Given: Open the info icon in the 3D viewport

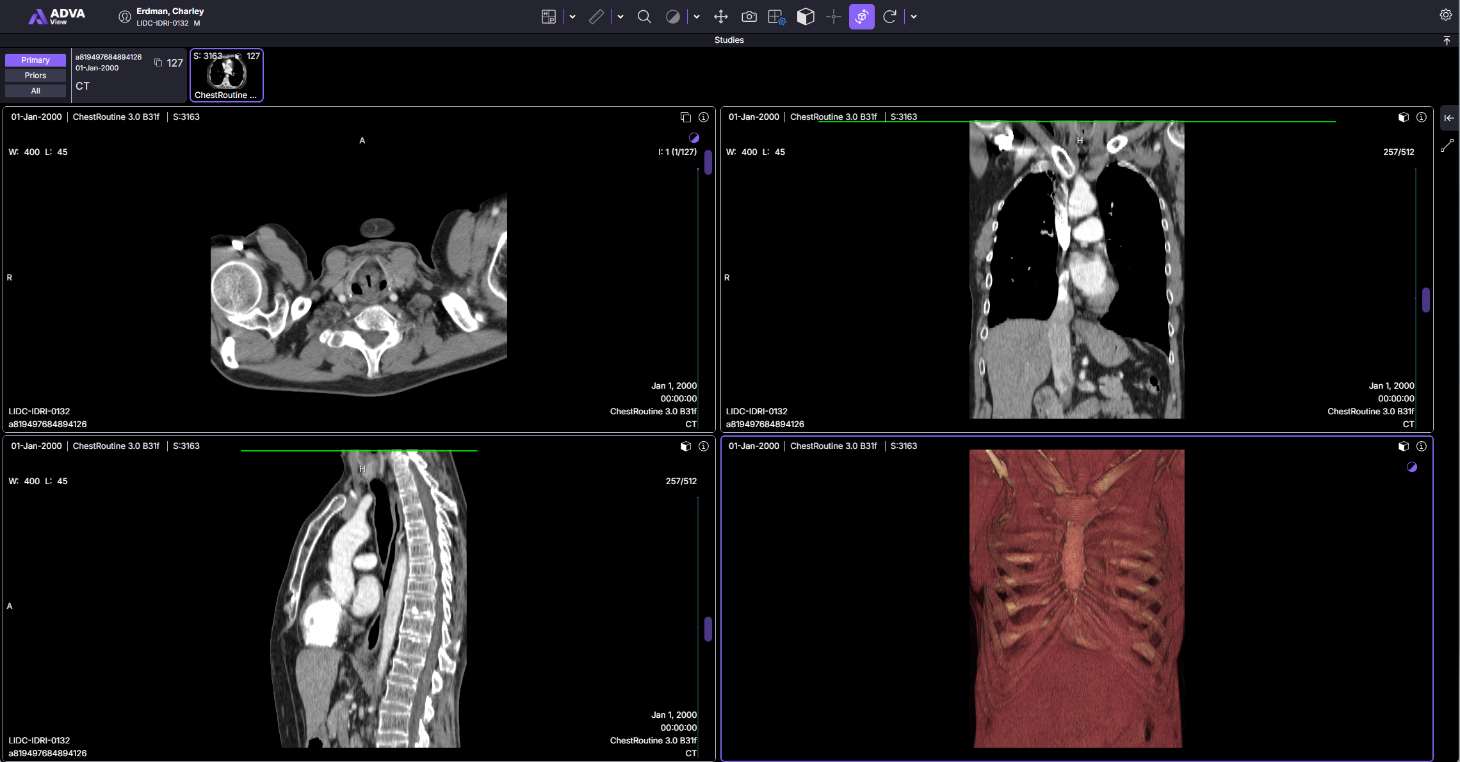Looking at the screenshot, I should click(x=1422, y=446).
